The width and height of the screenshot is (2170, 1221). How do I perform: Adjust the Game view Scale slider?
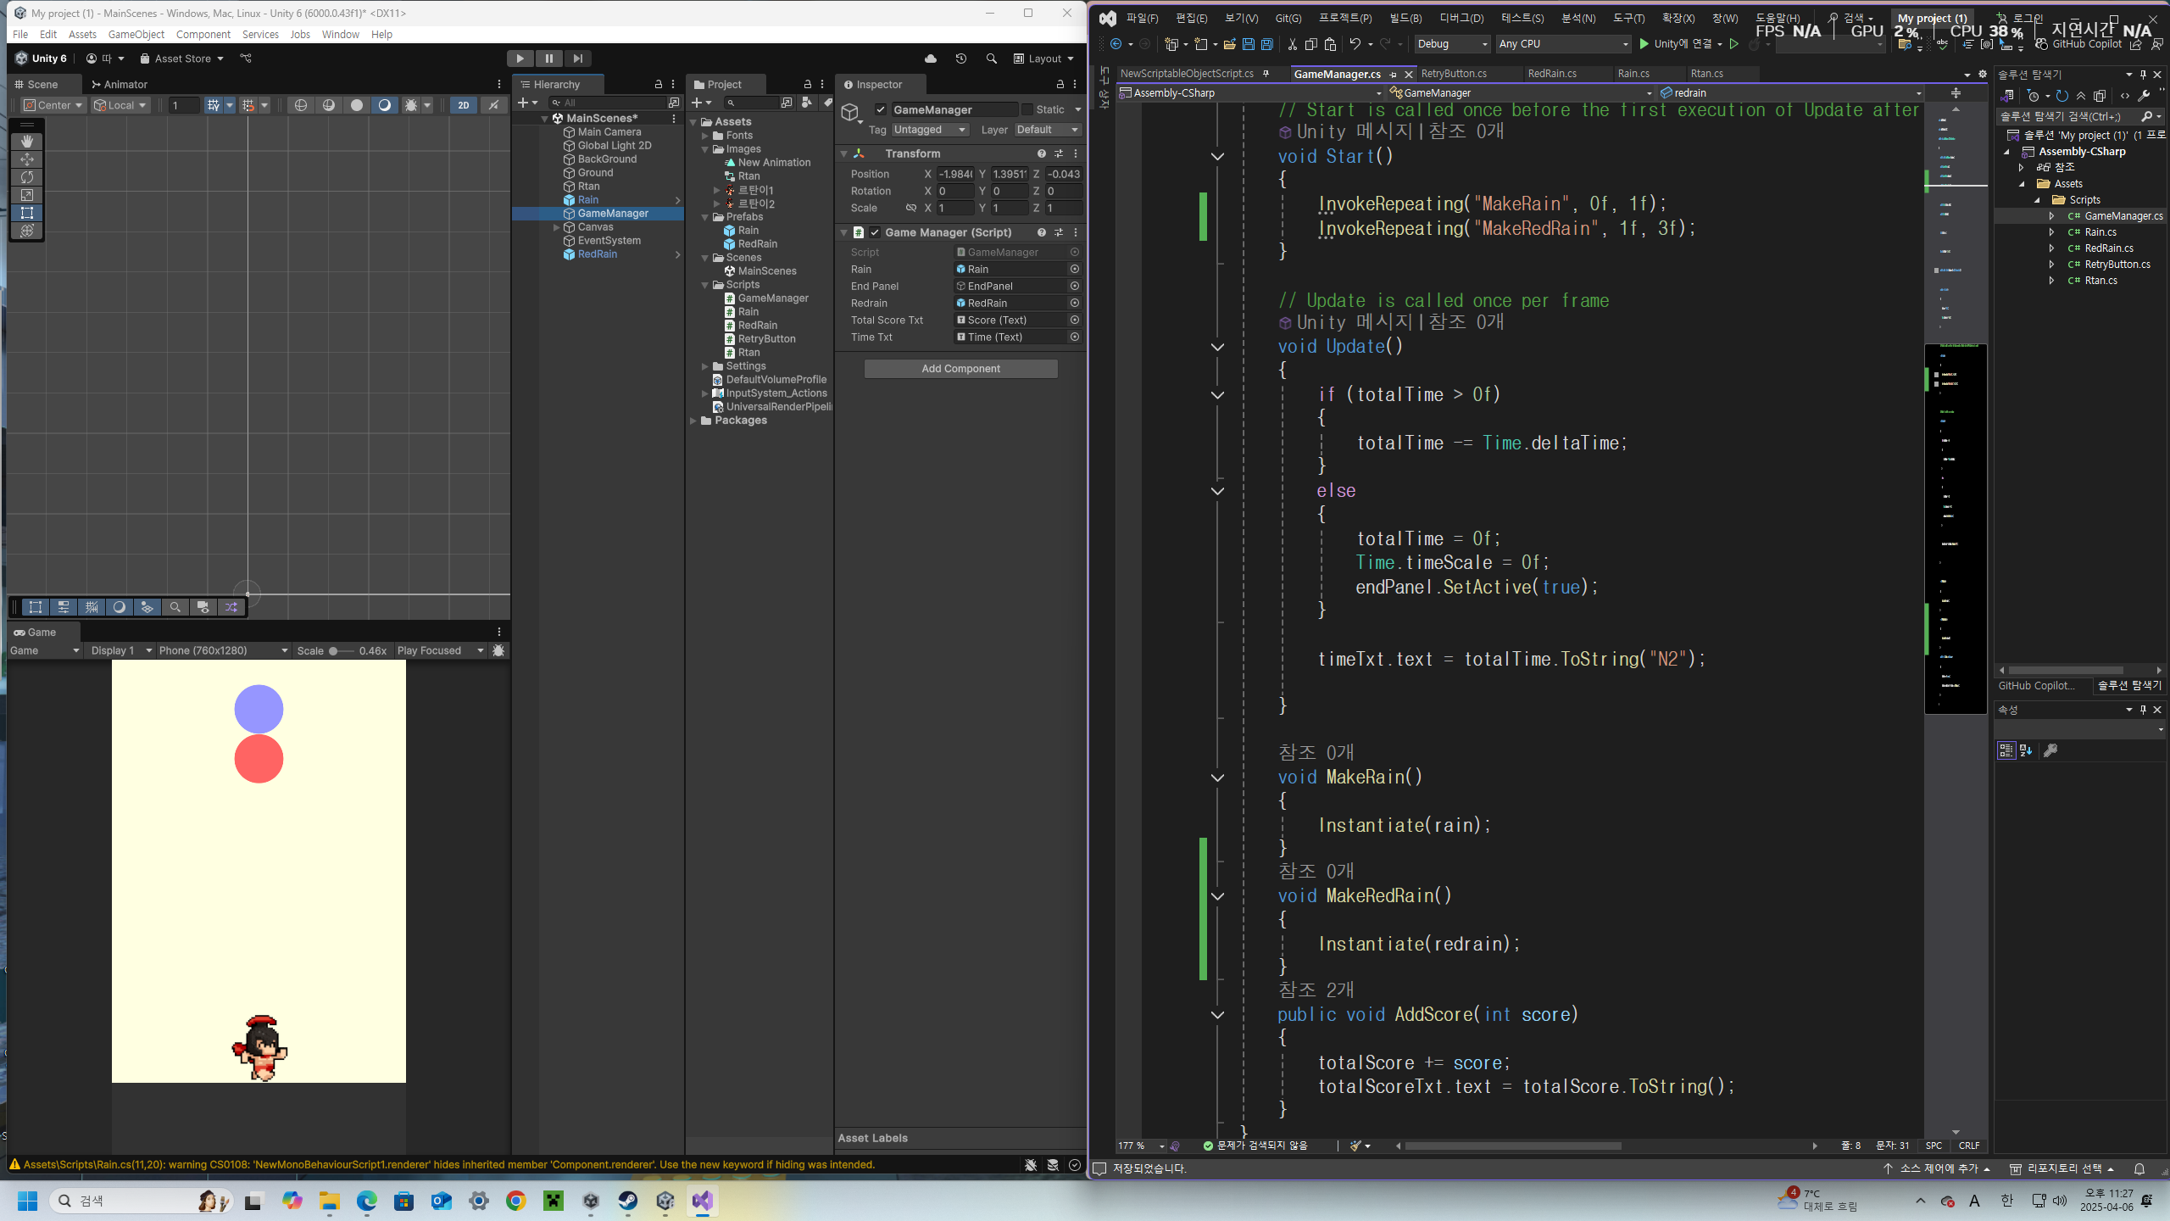click(x=341, y=650)
